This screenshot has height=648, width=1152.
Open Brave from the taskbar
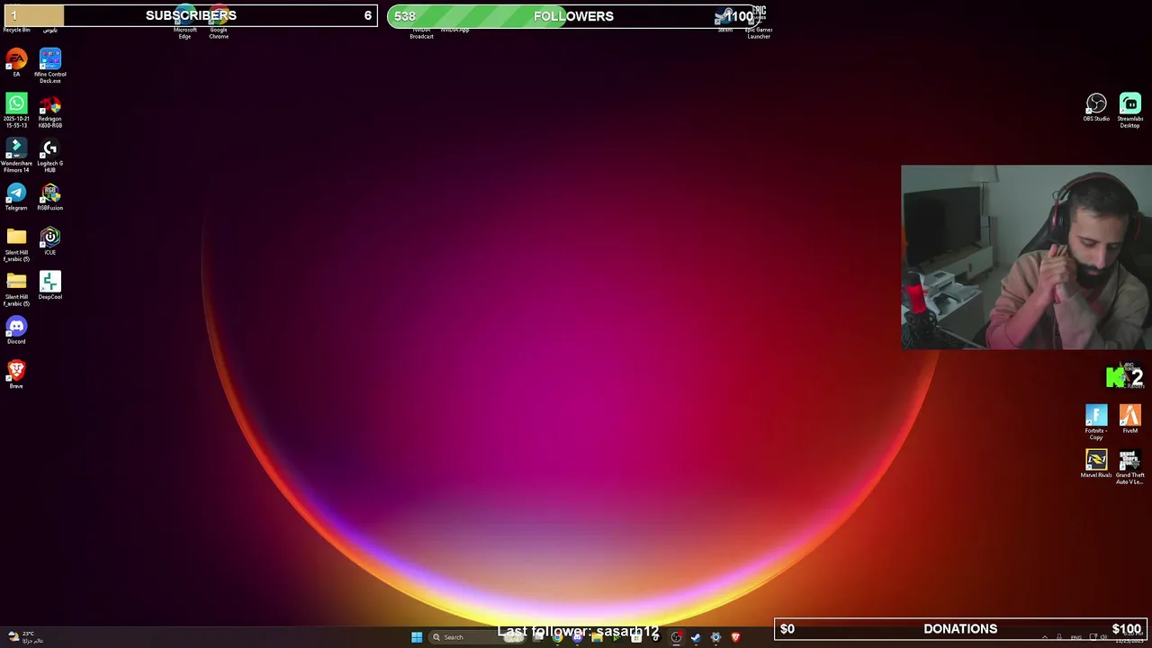pos(735,637)
